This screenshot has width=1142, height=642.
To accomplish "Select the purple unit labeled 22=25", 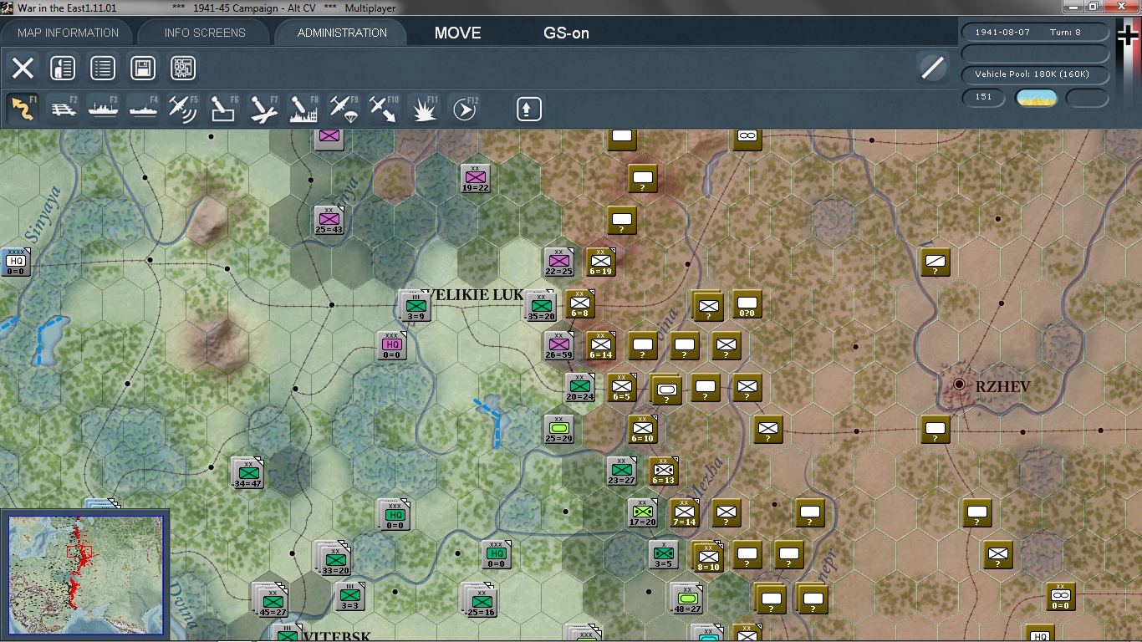I will (x=558, y=262).
